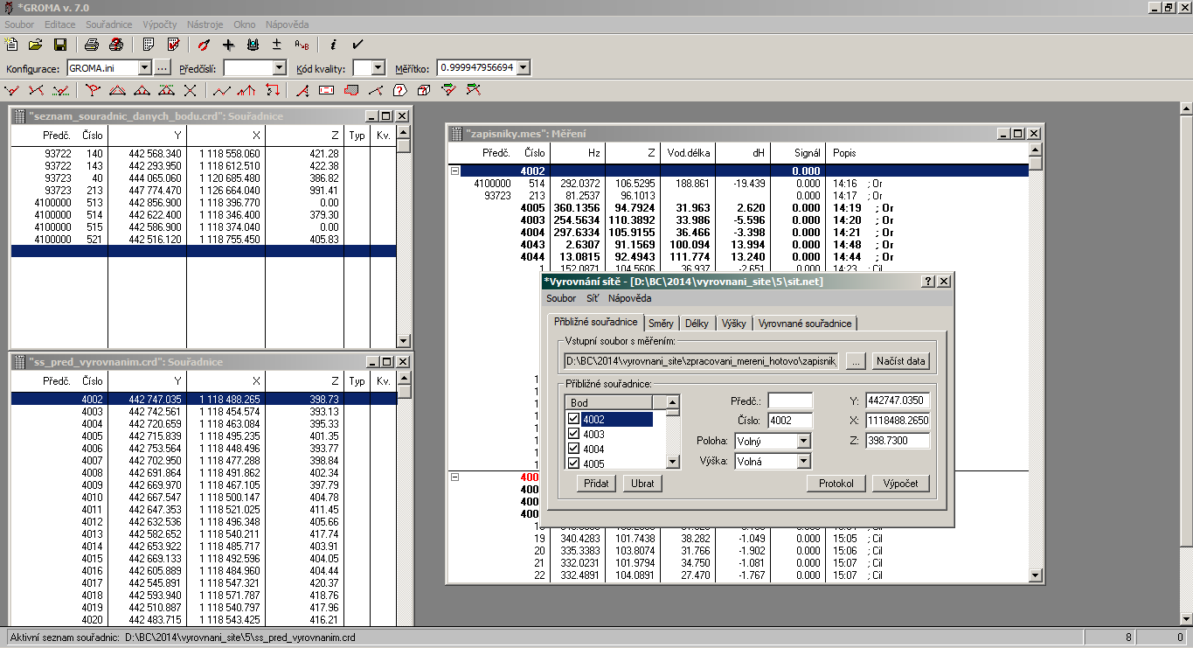The image size is (1193, 648).
Task: Click the browse button beside the input file path
Action: point(857,361)
